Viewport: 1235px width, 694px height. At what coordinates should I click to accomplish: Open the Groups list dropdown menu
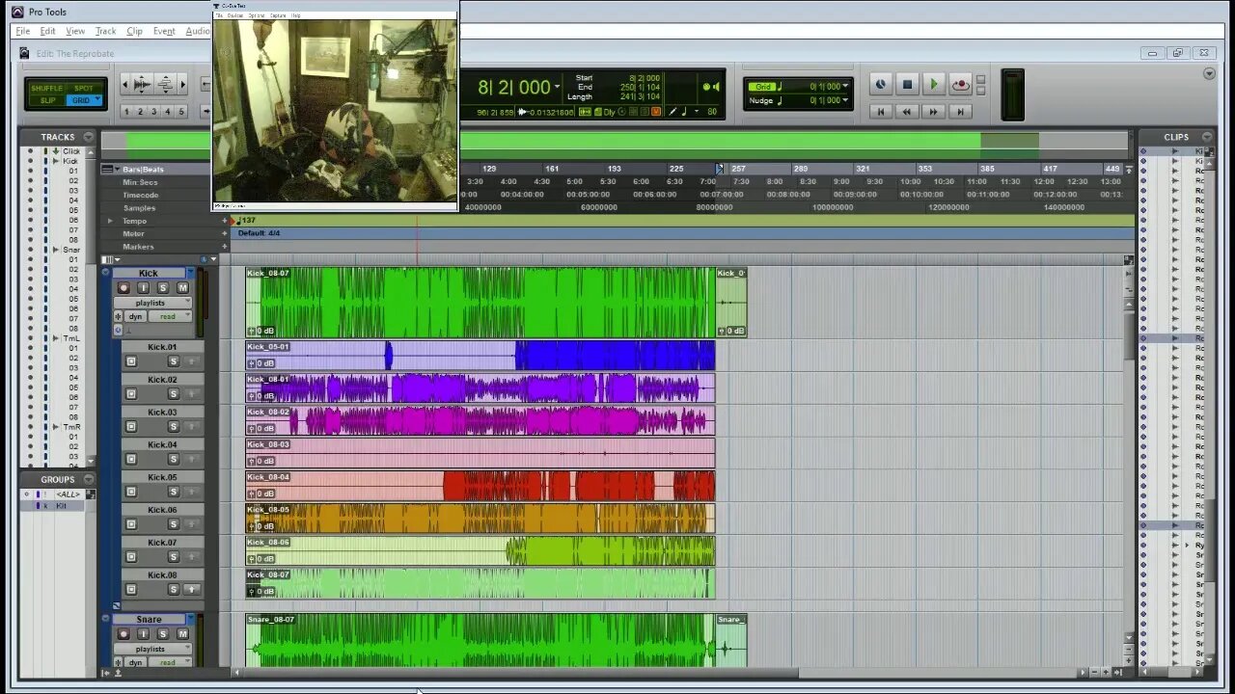[x=88, y=479]
